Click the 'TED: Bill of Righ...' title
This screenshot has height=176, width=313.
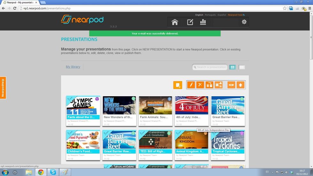(153, 151)
